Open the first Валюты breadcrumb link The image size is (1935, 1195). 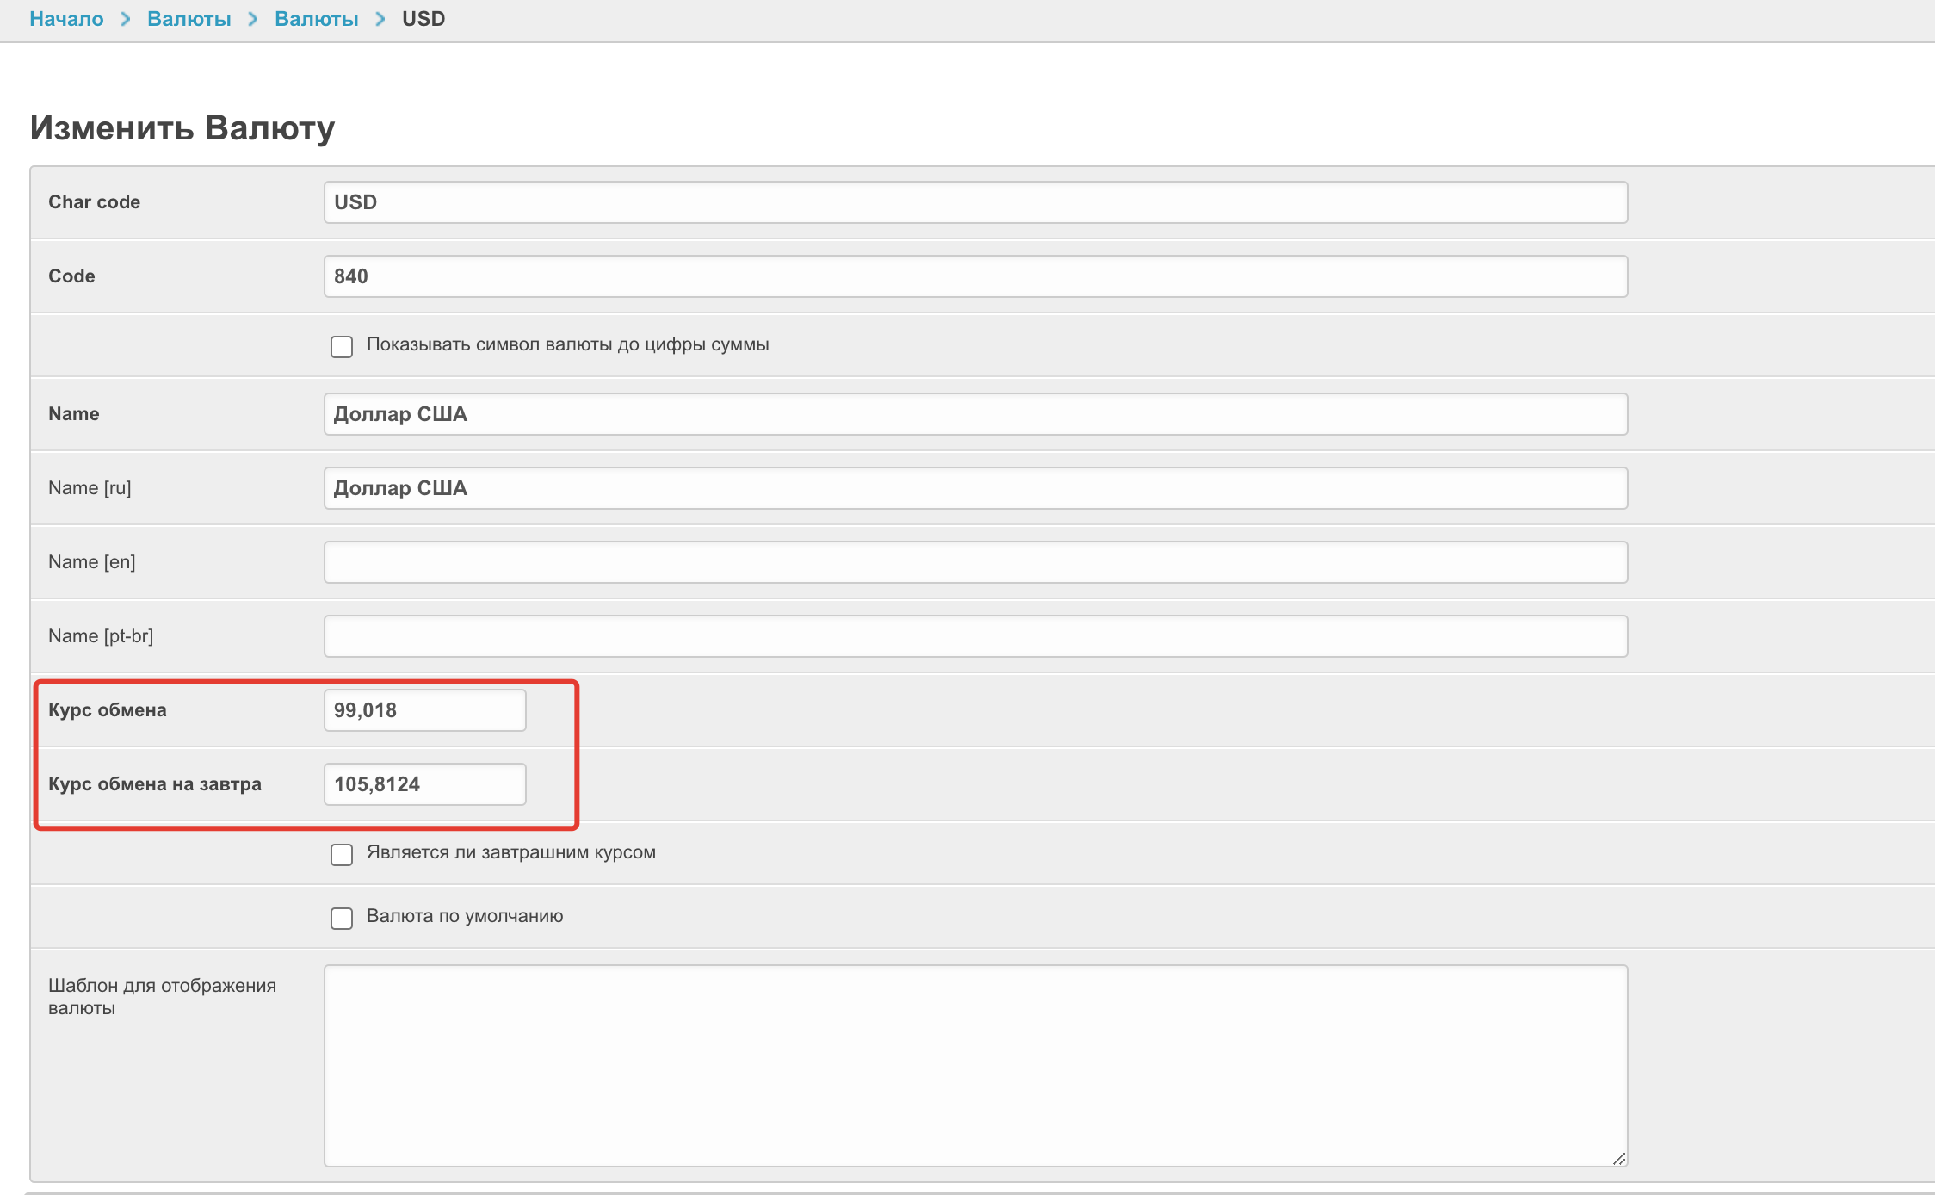[x=189, y=19]
